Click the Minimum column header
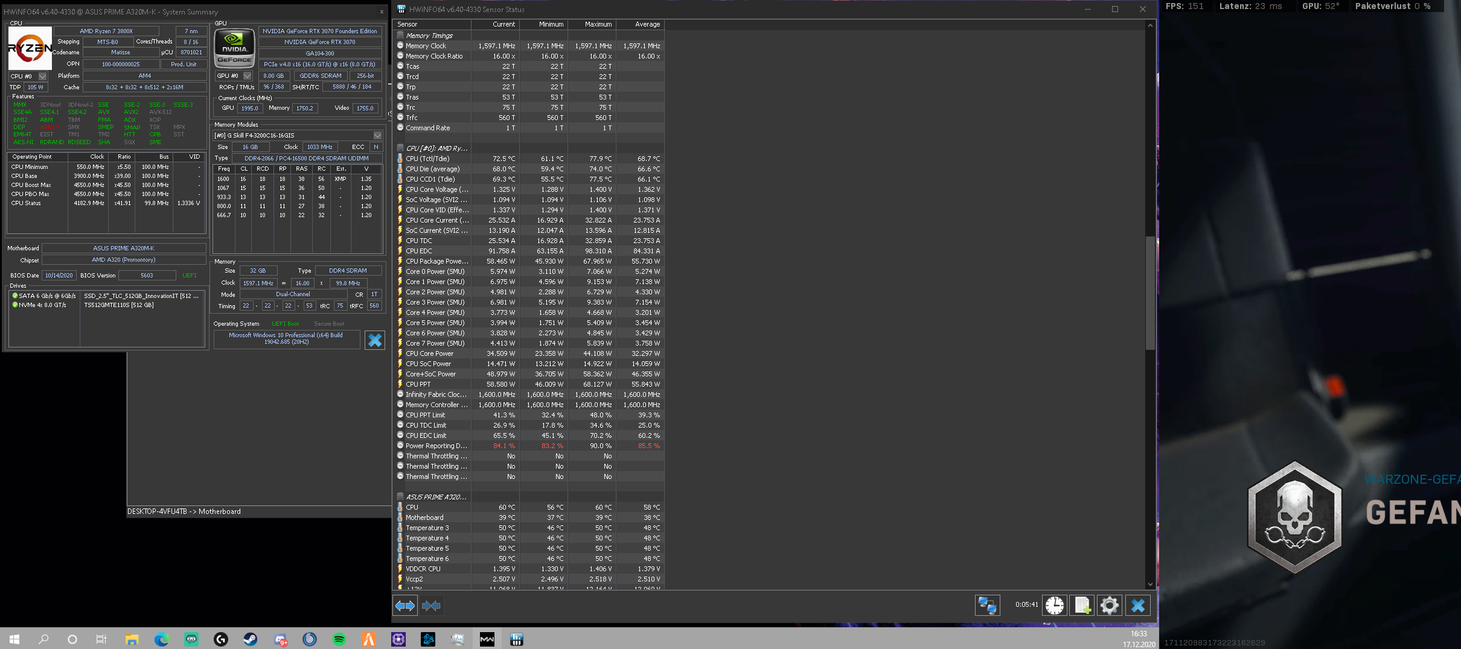 (543, 24)
